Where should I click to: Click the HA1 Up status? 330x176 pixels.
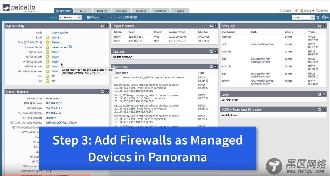pyautogui.click(x=54, y=76)
